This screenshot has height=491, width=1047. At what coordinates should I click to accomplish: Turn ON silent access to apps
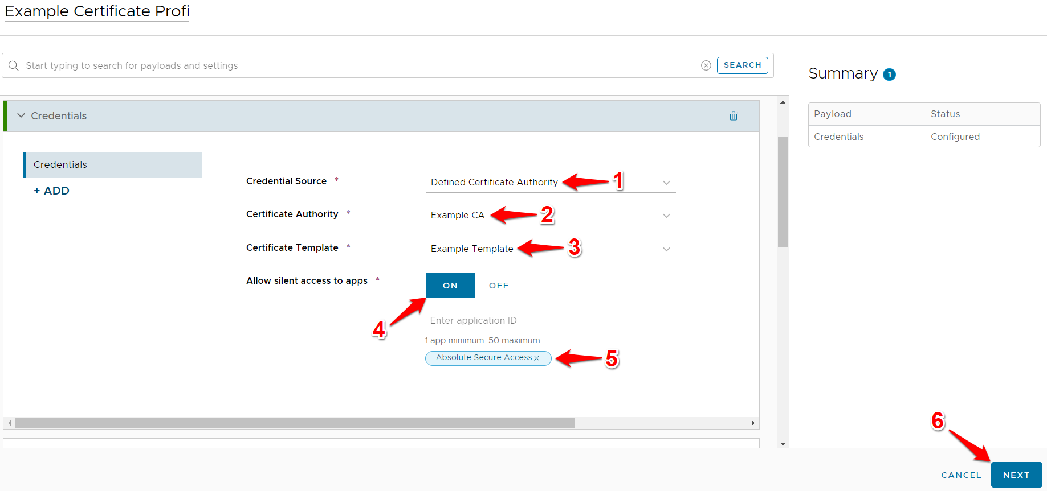point(450,286)
